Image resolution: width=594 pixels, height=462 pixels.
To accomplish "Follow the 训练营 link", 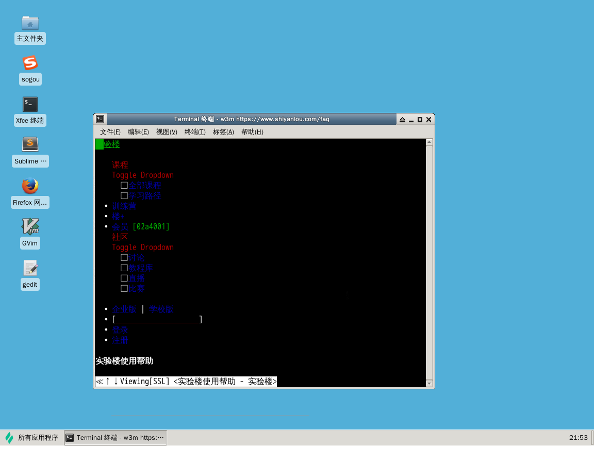I will pos(124,206).
